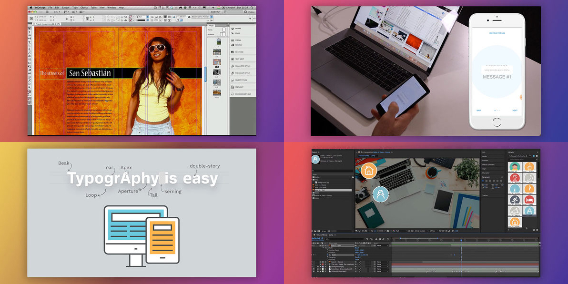
Task: Tap NEXT on the phone mockup
Action: click(515, 111)
